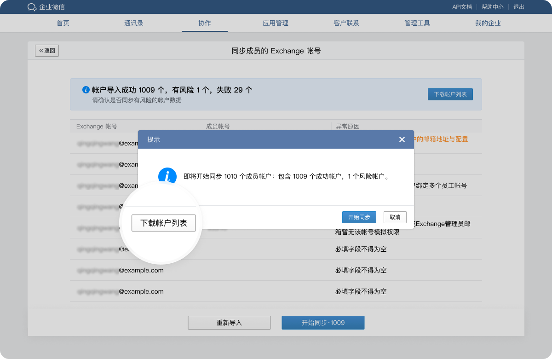Click the blue info icon in dialog

167,176
